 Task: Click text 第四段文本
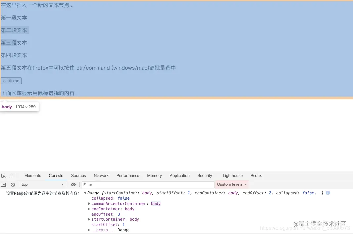click(x=14, y=55)
